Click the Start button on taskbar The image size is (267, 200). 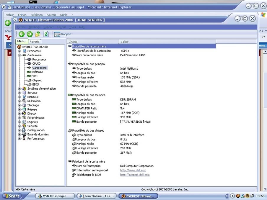click(12, 196)
